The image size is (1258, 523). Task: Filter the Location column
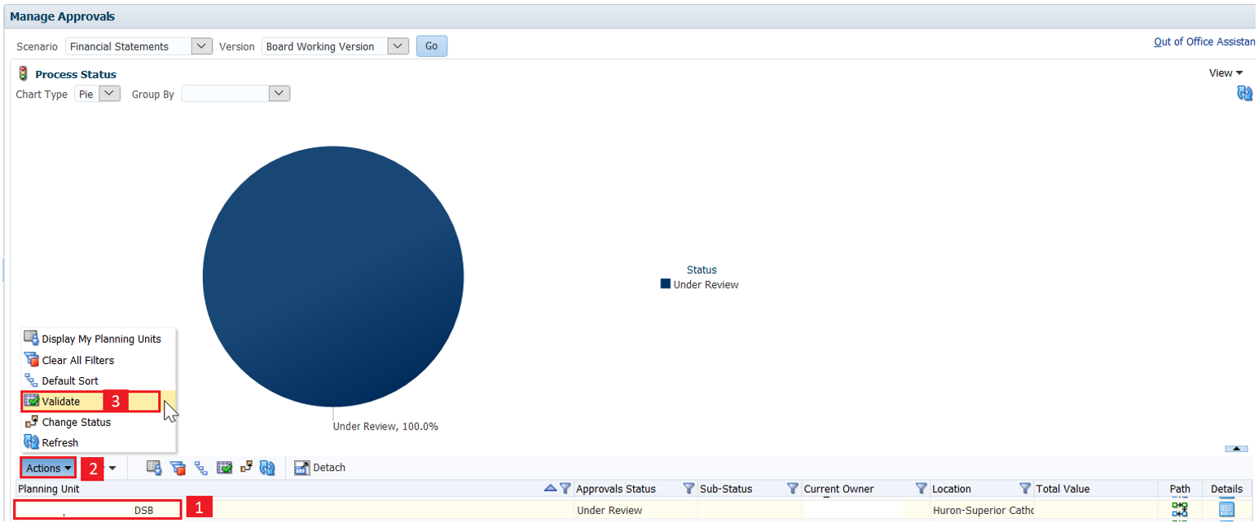pyautogui.click(x=1025, y=489)
